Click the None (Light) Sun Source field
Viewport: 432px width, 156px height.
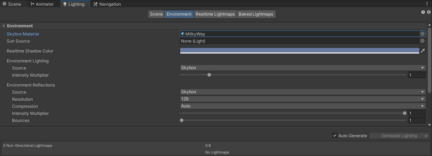point(300,41)
